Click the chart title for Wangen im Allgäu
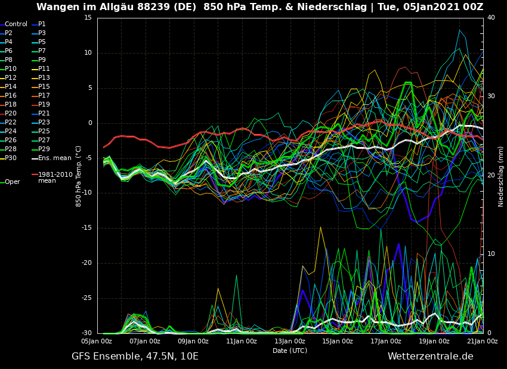The image size is (507, 369). (259, 7)
